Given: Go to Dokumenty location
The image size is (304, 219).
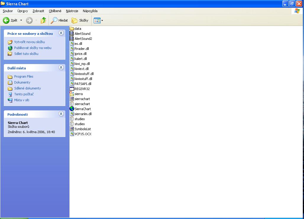Looking at the screenshot, I should tap(22, 82).
